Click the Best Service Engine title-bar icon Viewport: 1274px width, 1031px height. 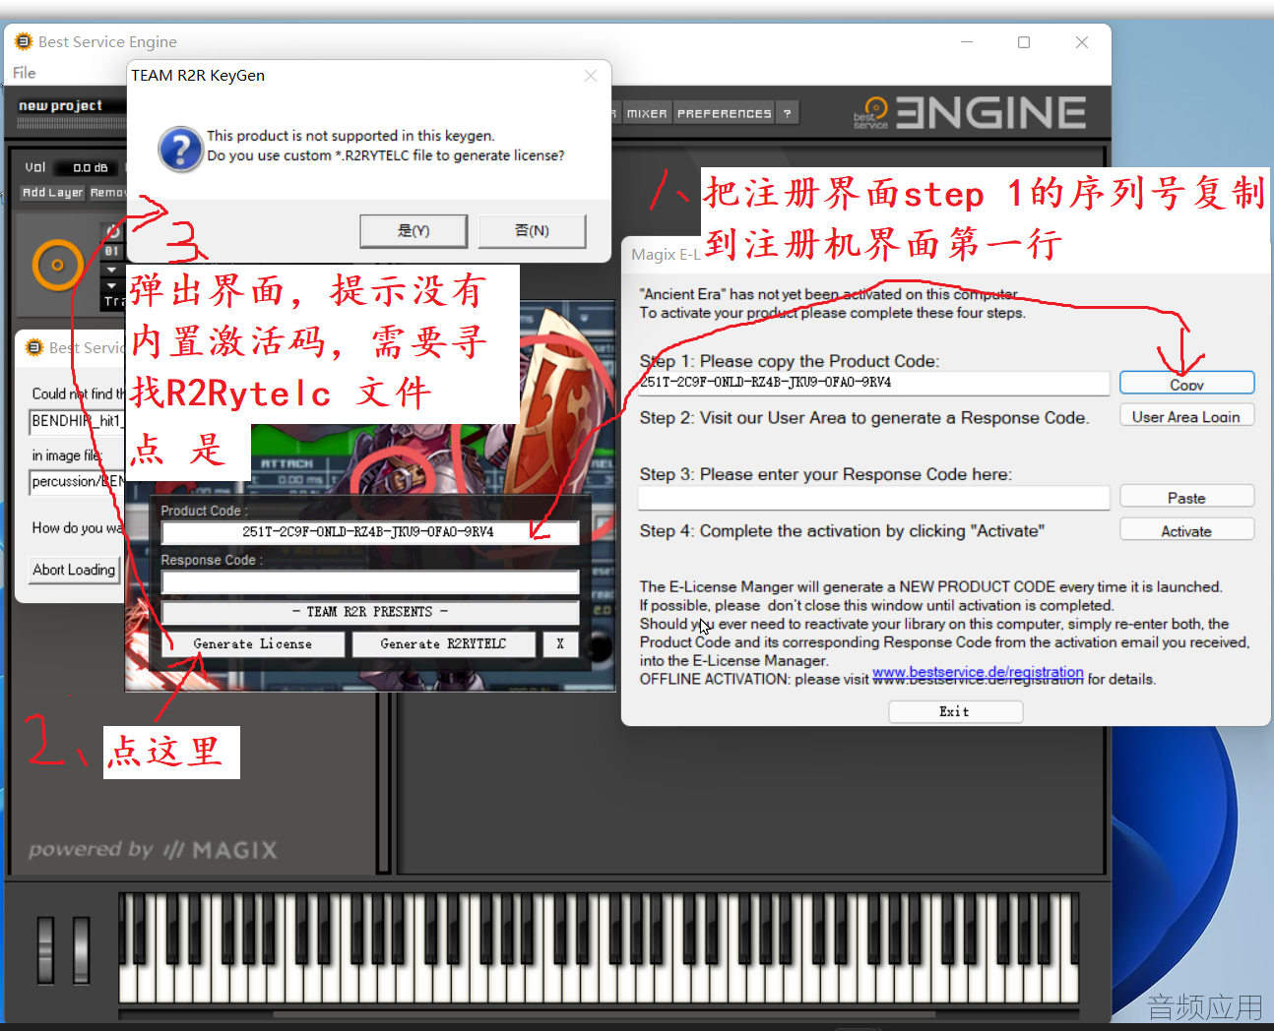coord(24,41)
